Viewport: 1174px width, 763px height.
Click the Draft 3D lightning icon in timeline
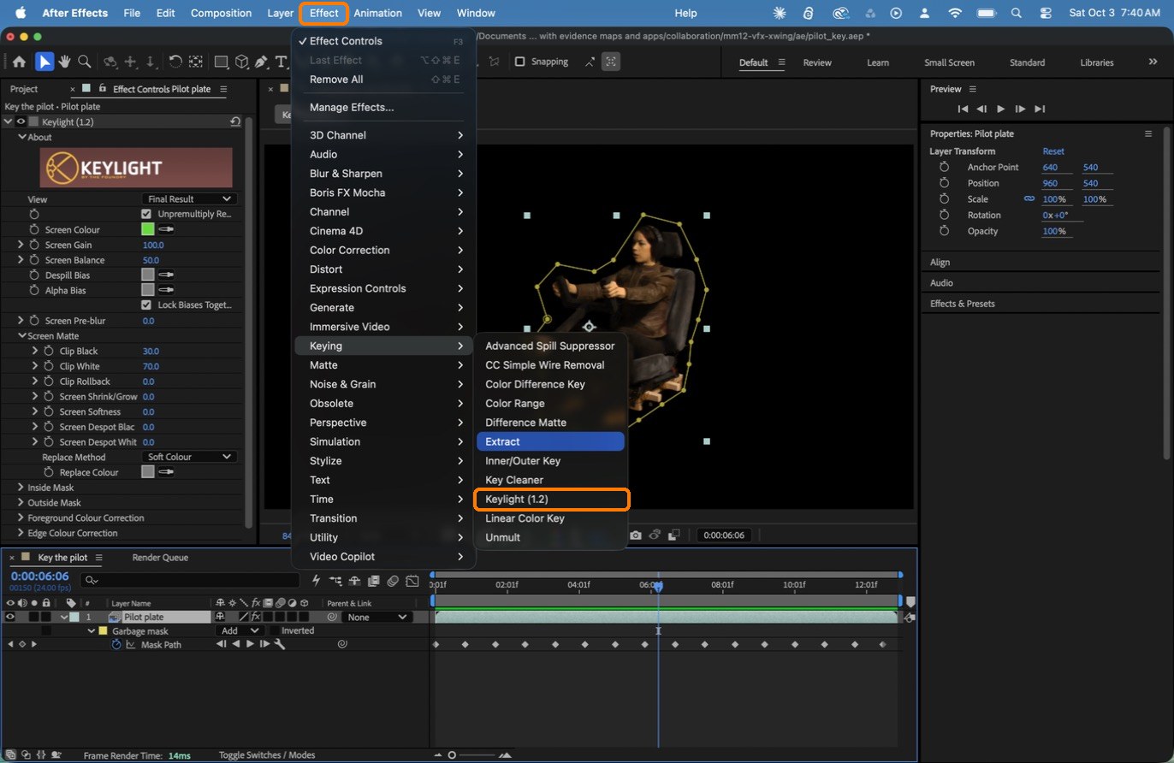(316, 581)
